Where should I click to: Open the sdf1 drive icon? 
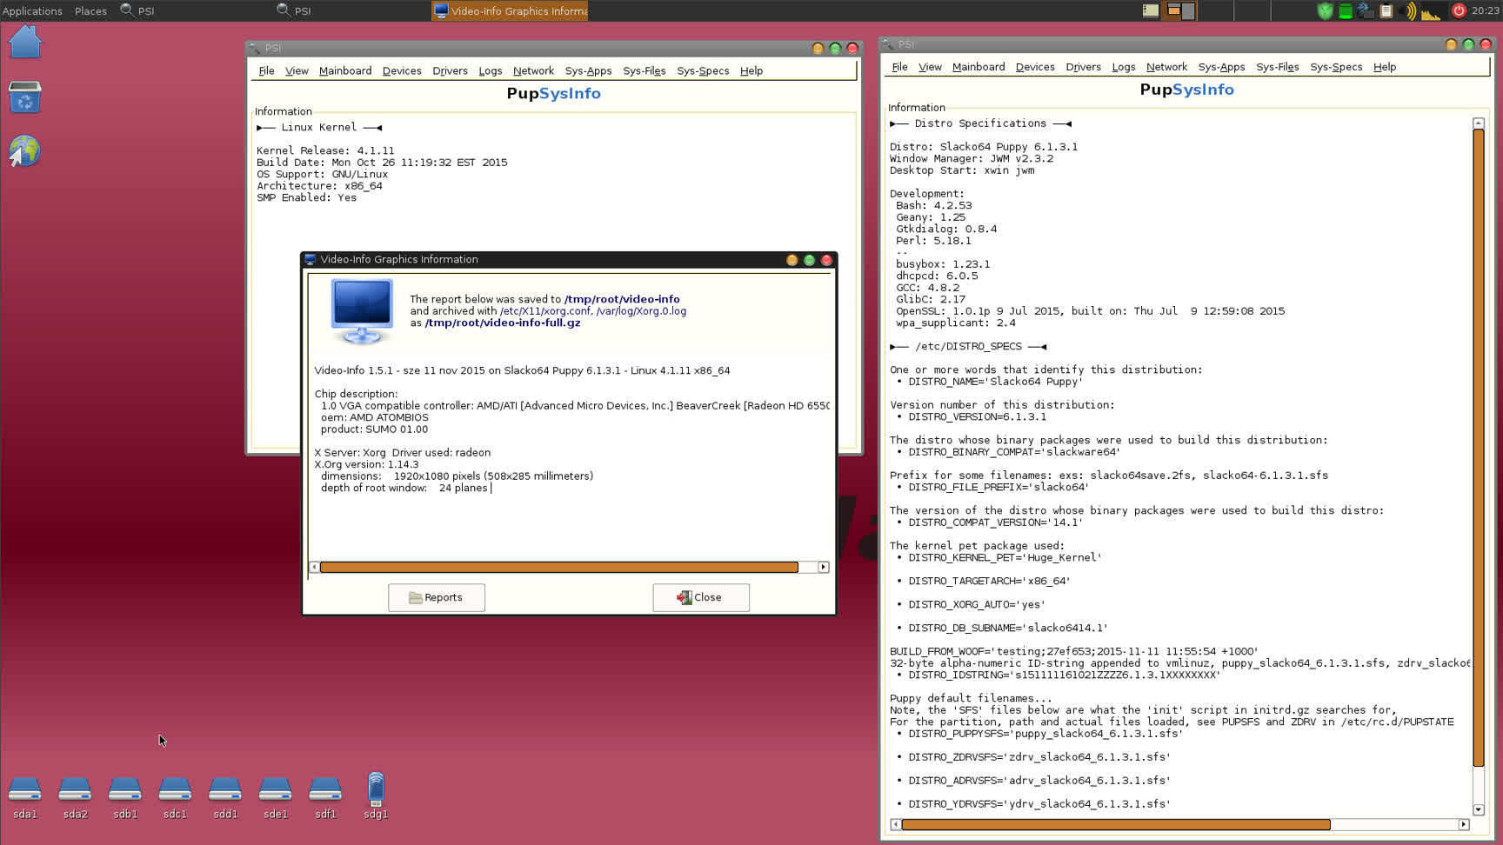pos(325,789)
